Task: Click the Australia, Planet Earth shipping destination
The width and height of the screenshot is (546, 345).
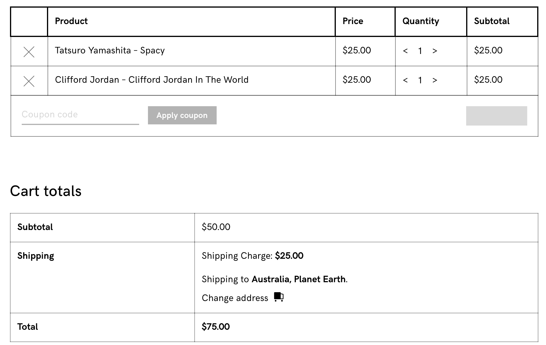Action: (x=299, y=279)
